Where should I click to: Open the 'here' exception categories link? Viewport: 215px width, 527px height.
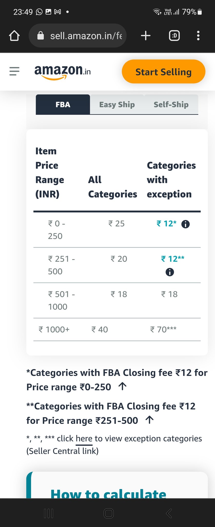click(x=84, y=438)
